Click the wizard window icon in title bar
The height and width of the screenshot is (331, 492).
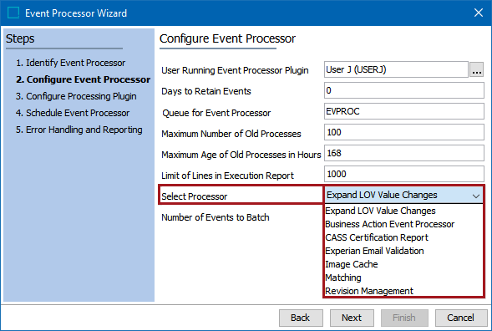pos(13,13)
